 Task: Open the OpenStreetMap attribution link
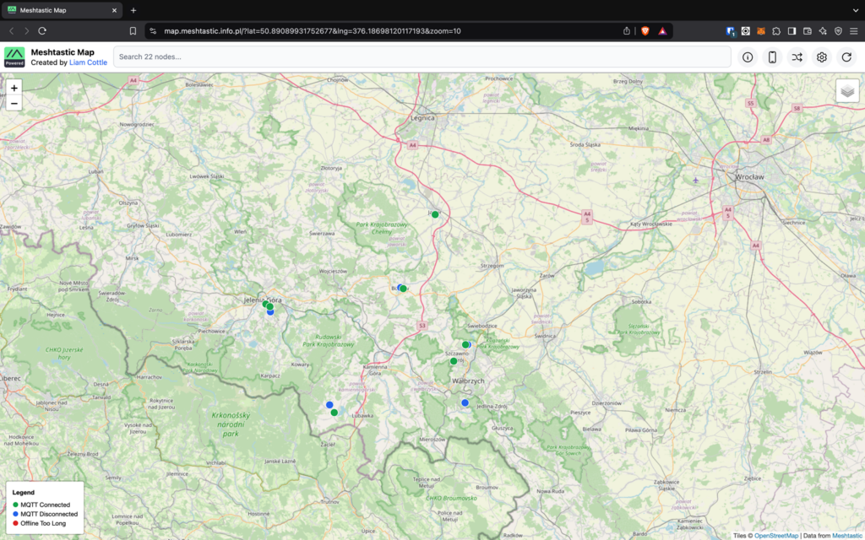tap(775, 535)
